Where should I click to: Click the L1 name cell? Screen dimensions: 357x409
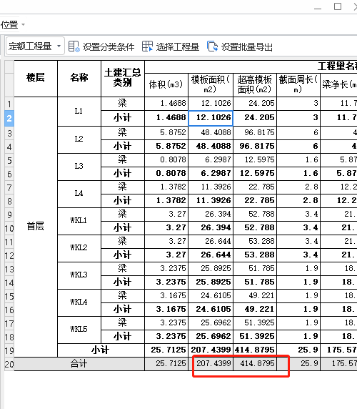(x=79, y=112)
